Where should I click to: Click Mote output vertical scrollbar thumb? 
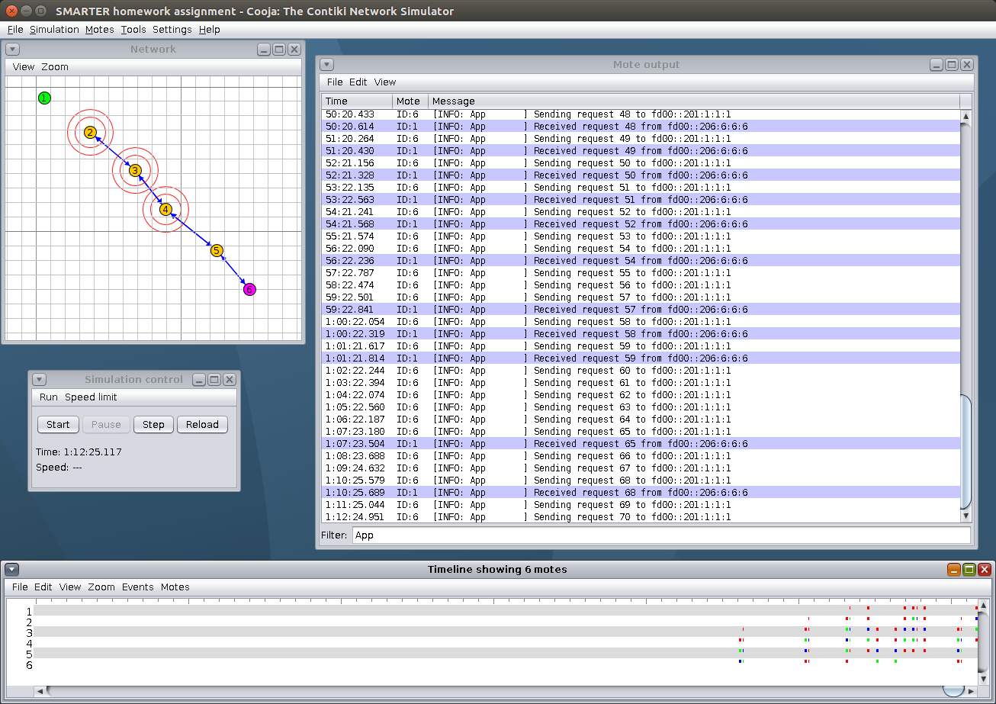click(966, 452)
